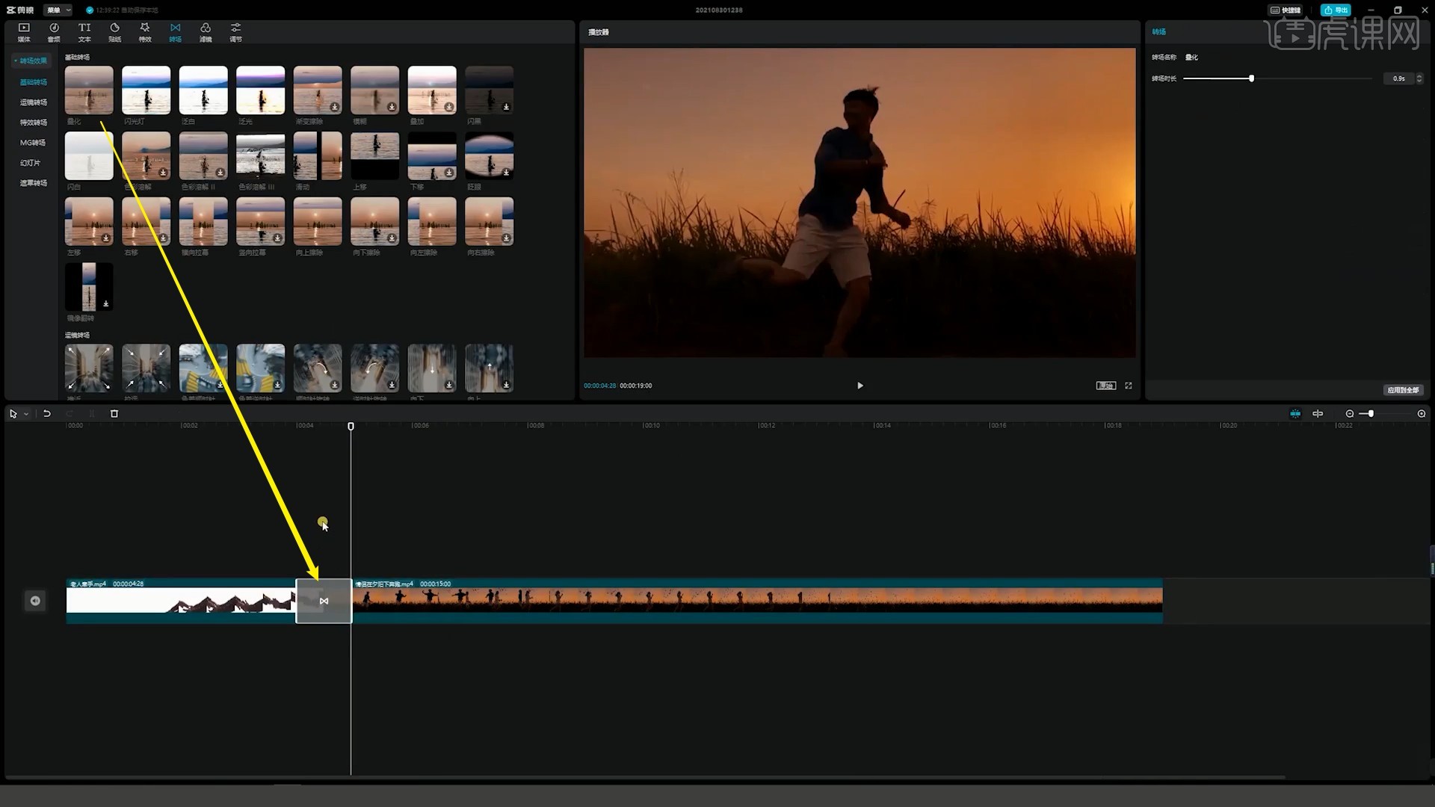The image size is (1435, 807).
Task: Open the 菜单 dropdown menu
Action: pyautogui.click(x=58, y=10)
